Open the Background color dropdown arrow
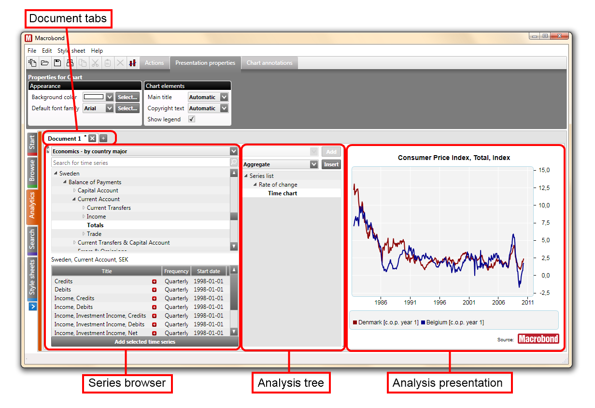Screen dimensions: 595x408 [110, 97]
